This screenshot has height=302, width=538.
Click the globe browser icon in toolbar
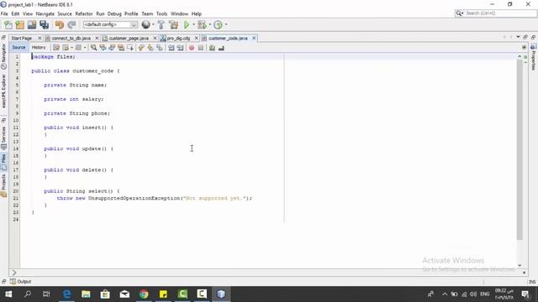point(145,24)
